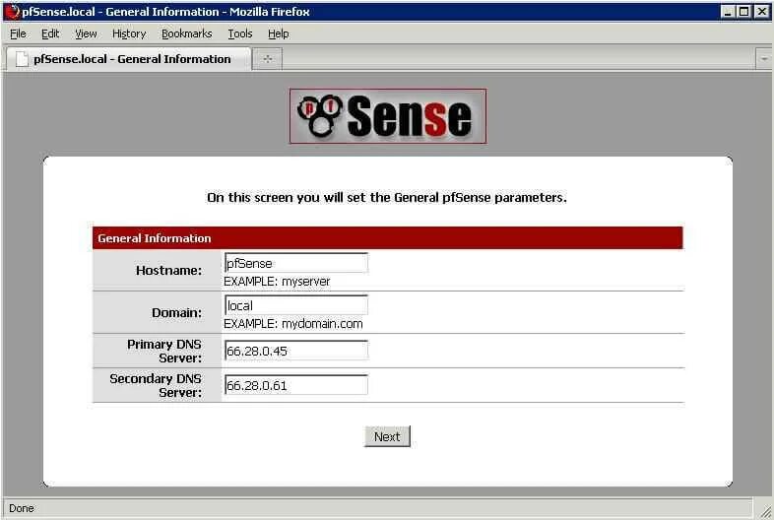The height and width of the screenshot is (520, 774).
Task: Maximize the Firefox window
Action: pos(743,12)
